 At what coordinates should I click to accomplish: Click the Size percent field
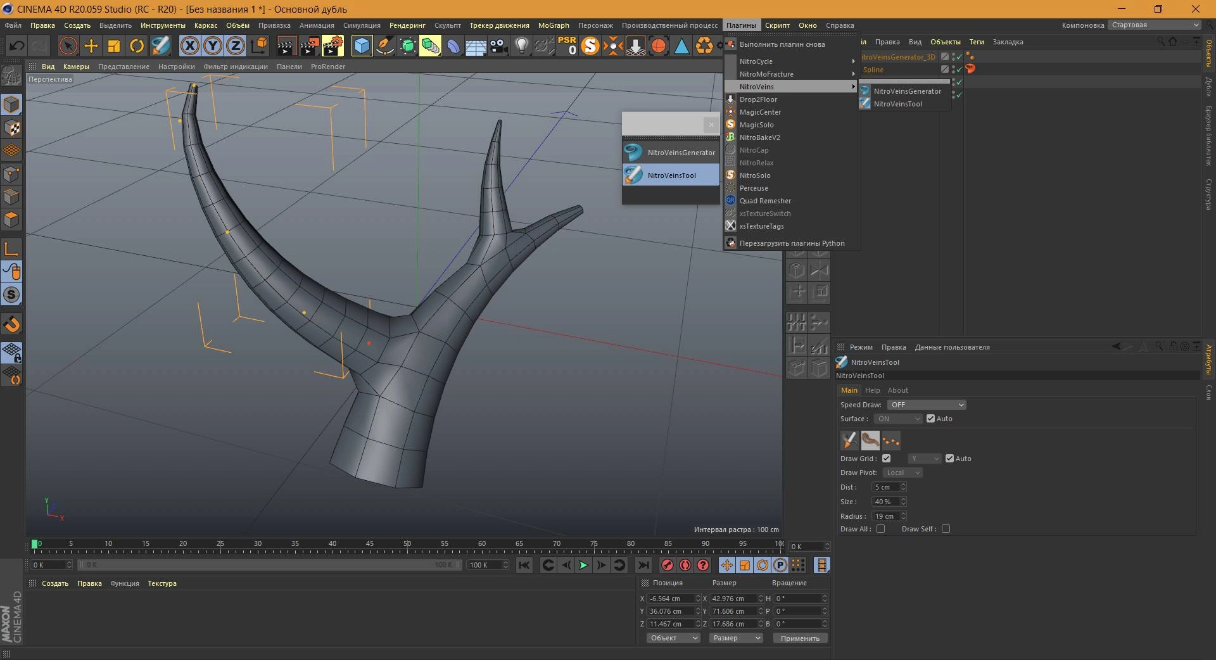(x=886, y=502)
